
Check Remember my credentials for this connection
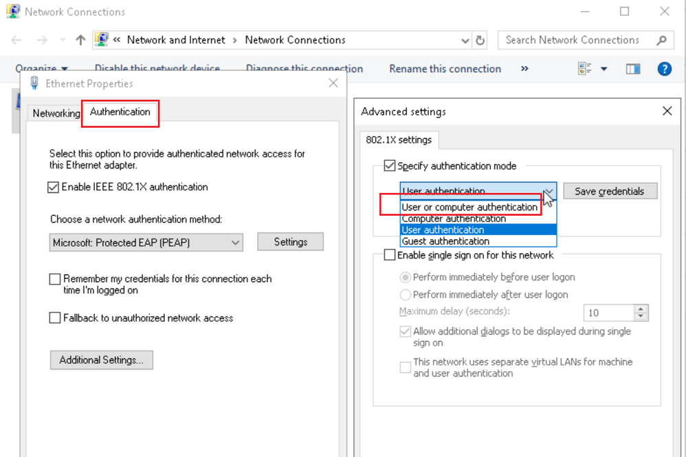pos(55,279)
